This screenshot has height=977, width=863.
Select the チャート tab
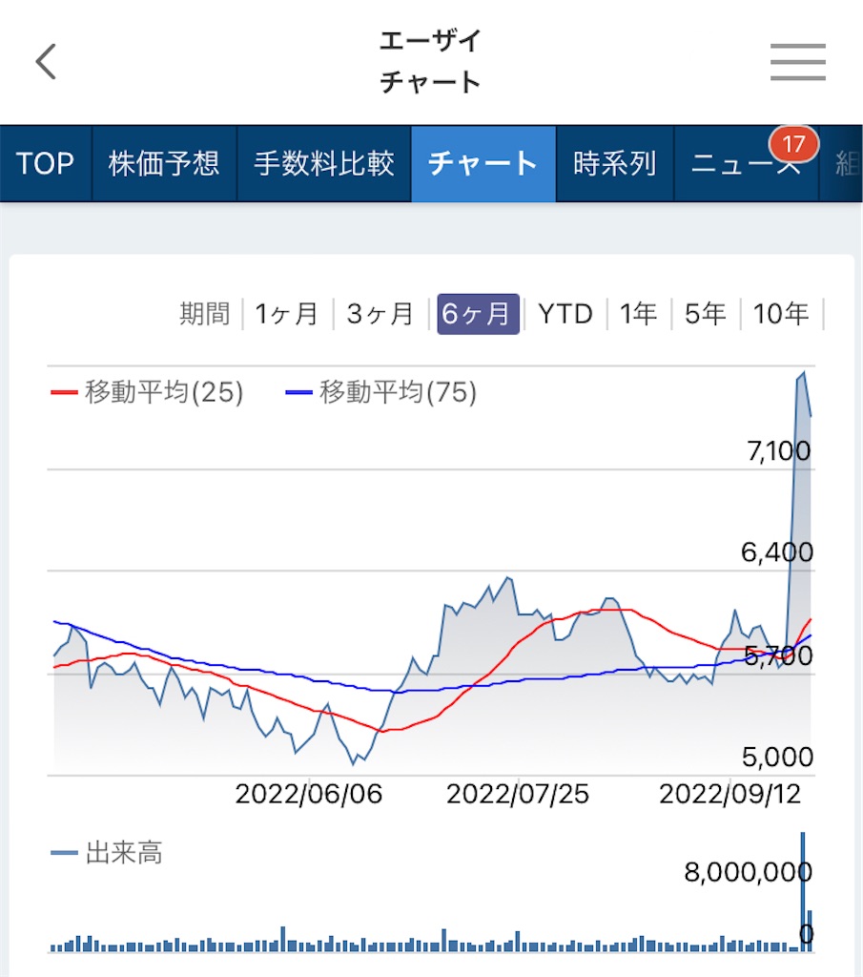tap(483, 164)
